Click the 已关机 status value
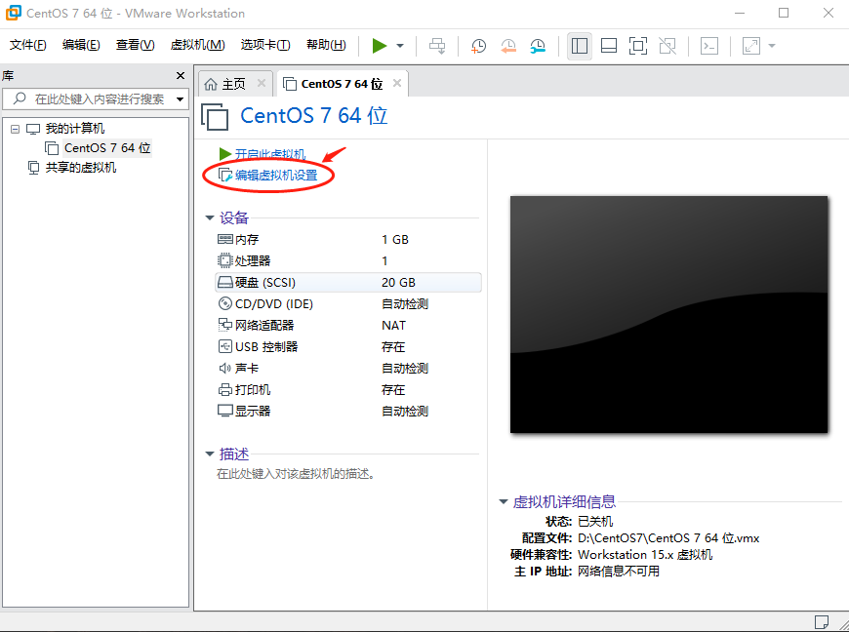This screenshot has height=632, width=849. [x=595, y=522]
